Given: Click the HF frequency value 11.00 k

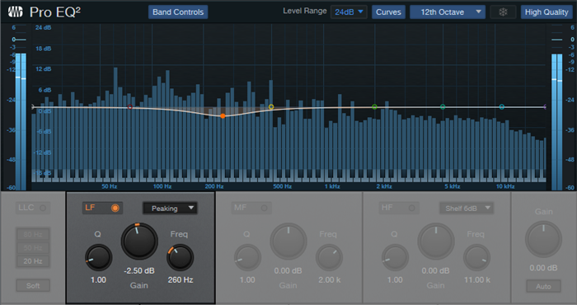Looking at the screenshot, I should (477, 280).
